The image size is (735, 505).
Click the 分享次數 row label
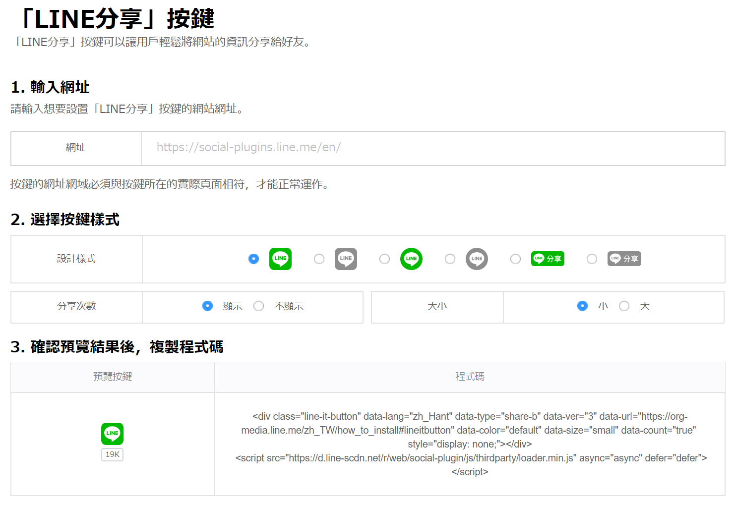pyautogui.click(x=76, y=306)
